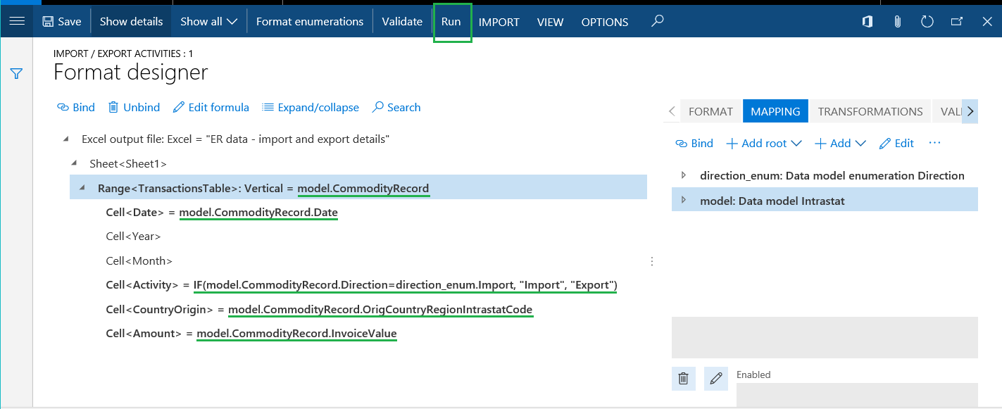Run the format configuration
The image size is (1002, 409).
pos(451,22)
